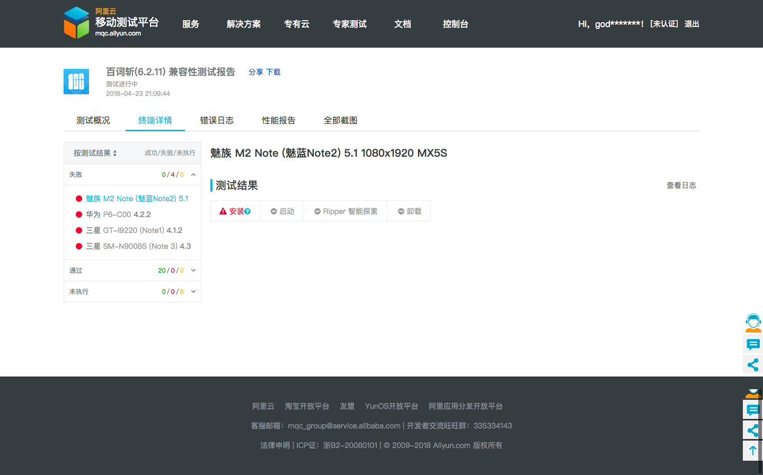Click the red status dot beside 三星 GT-I9220
Viewport: 763px width, 475px height.
click(x=79, y=230)
